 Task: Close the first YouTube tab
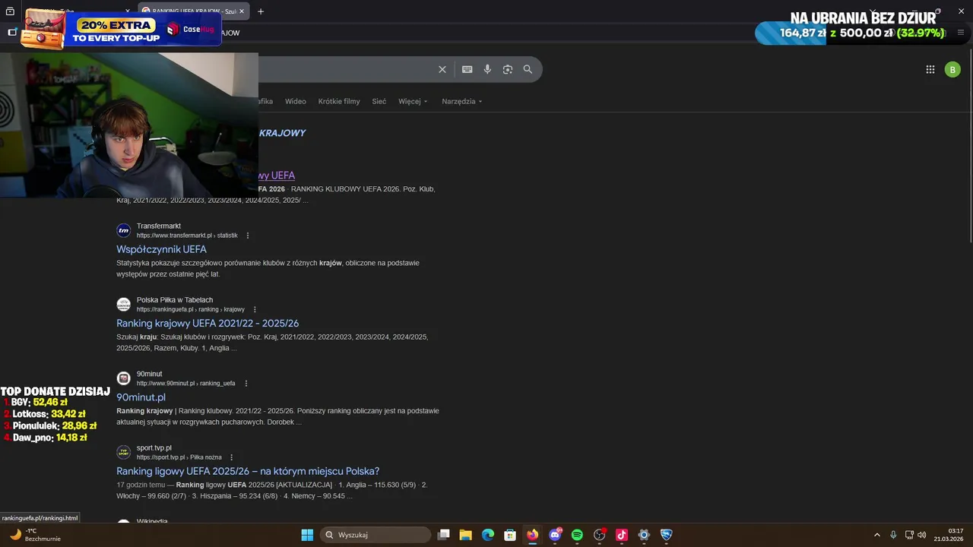point(128,11)
